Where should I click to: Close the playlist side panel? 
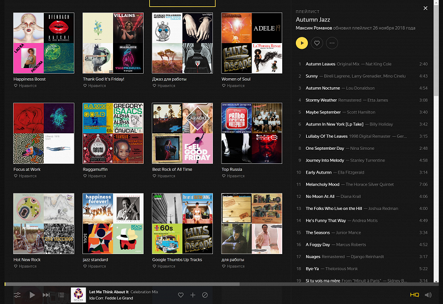point(425,8)
